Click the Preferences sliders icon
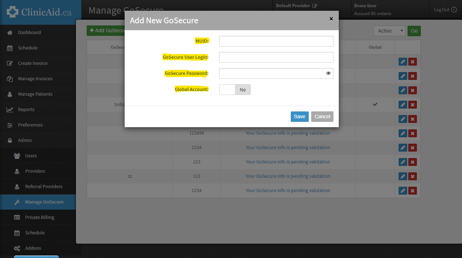462x258 pixels. pos(10,125)
